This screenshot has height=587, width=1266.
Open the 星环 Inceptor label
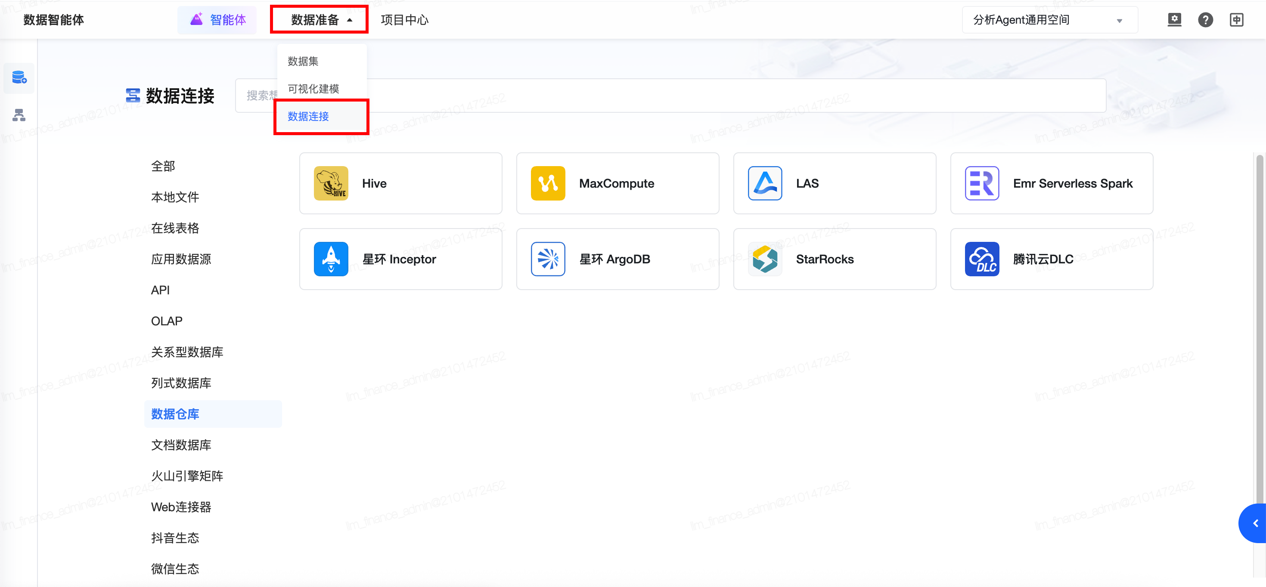[x=399, y=259]
